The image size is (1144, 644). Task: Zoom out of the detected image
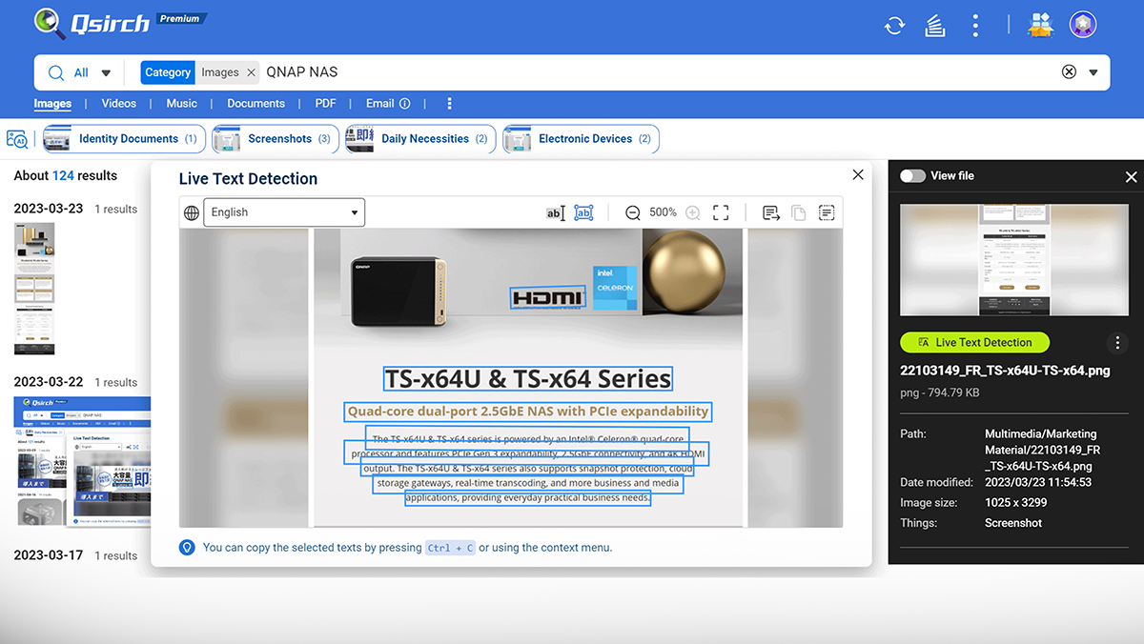pos(632,212)
